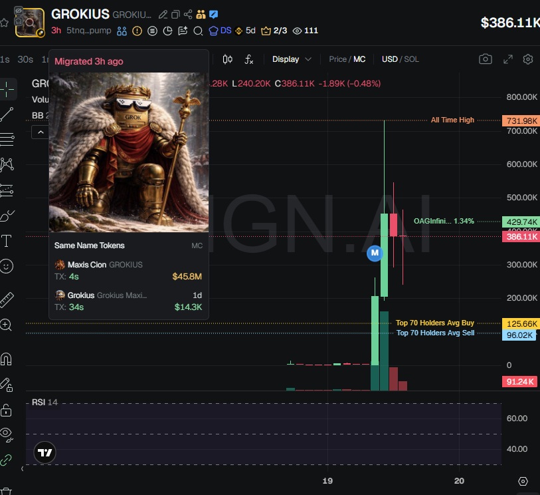Collapse the indicator legend with the chevron

41,132
